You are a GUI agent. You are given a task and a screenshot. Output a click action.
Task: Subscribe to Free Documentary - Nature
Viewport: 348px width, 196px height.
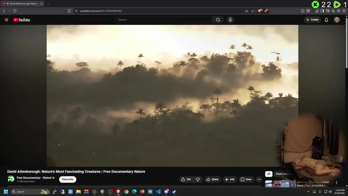coord(67,179)
